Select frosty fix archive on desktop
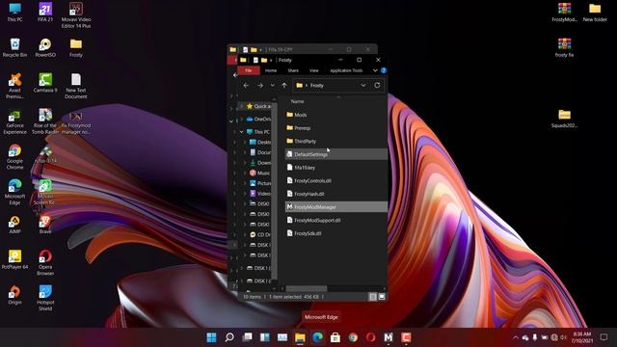The width and height of the screenshot is (617, 347). (x=564, y=47)
